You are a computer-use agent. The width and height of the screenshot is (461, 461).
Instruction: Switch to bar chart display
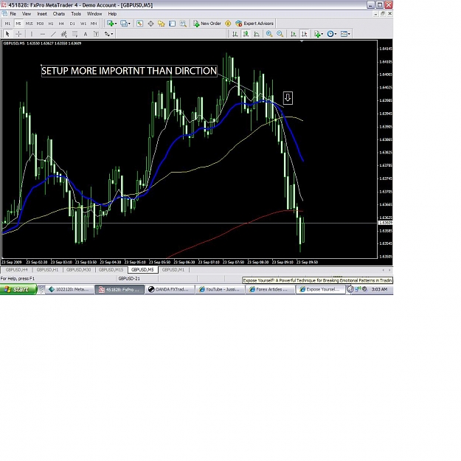click(x=235, y=34)
